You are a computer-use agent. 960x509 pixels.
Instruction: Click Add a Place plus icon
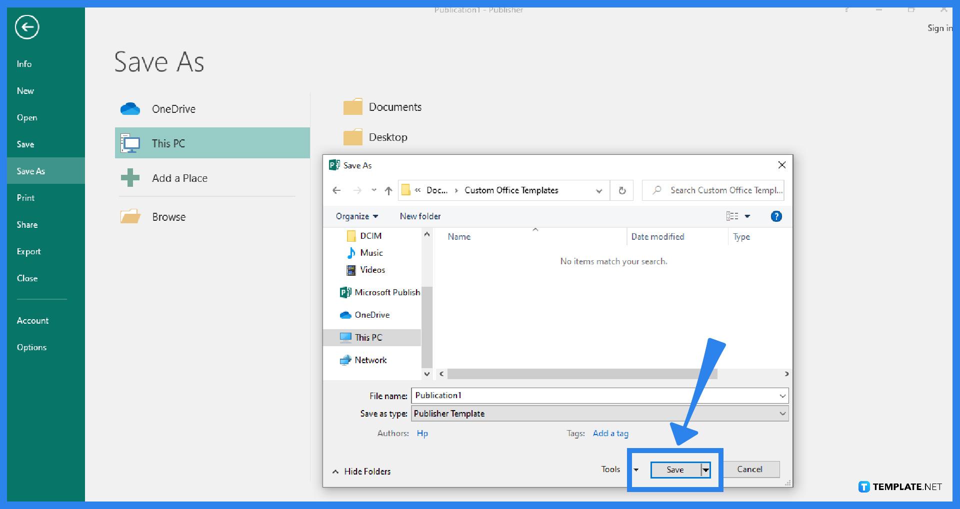pyautogui.click(x=130, y=178)
